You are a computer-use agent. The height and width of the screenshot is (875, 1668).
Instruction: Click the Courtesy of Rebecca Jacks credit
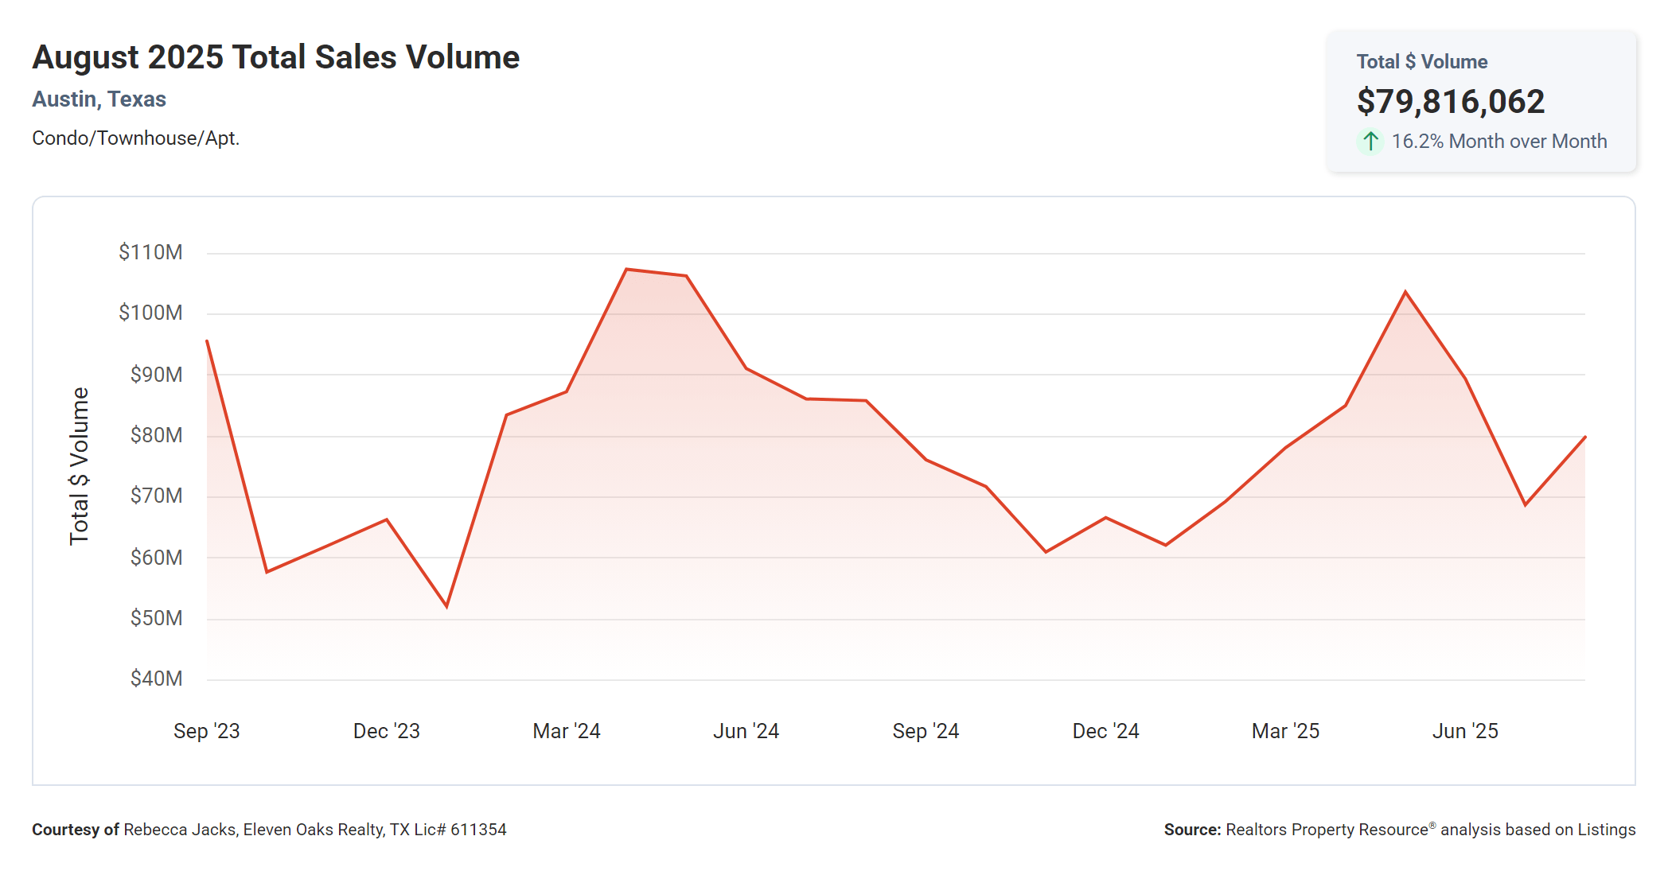coord(269,830)
